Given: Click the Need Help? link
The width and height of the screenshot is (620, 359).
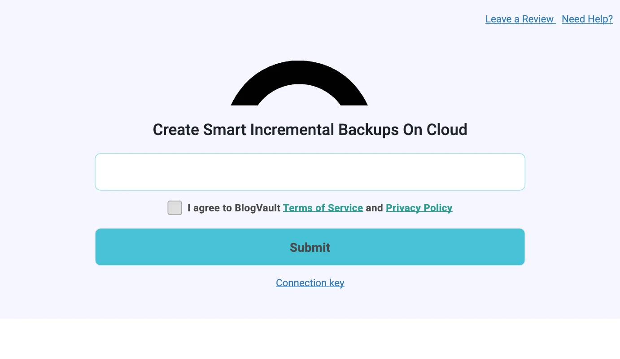Looking at the screenshot, I should 587,19.
